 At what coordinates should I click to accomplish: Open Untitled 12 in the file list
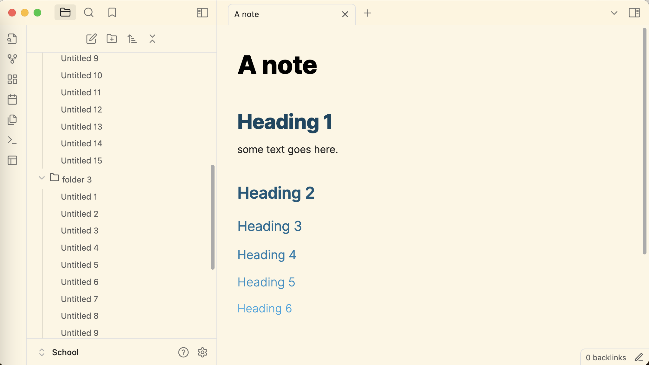point(81,110)
